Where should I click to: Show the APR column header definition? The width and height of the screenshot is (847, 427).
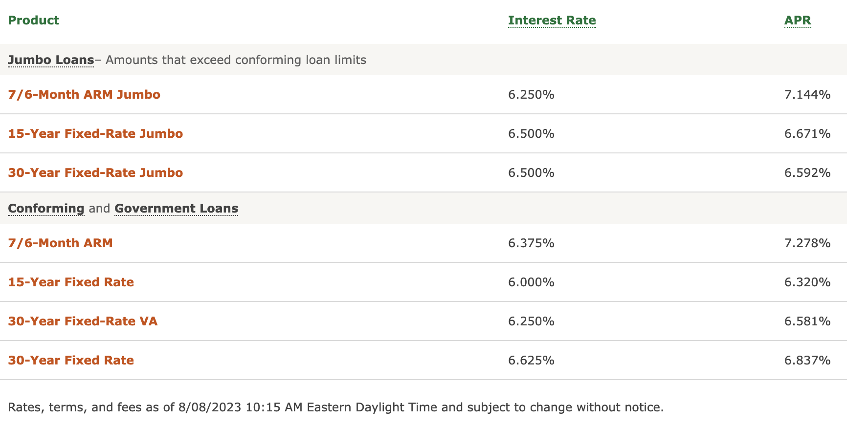tap(798, 21)
